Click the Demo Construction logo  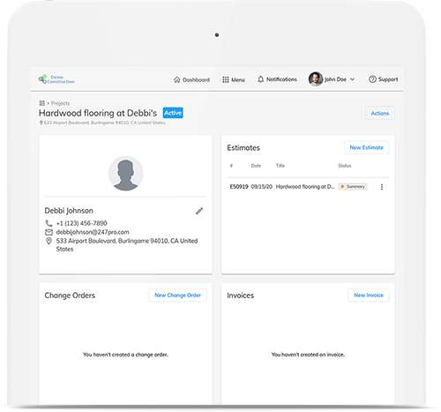coord(56,79)
